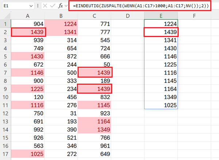The height and width of the screenshot is (160, 219).
Task: Click cell A2 containing 1439
Action: 28,32
